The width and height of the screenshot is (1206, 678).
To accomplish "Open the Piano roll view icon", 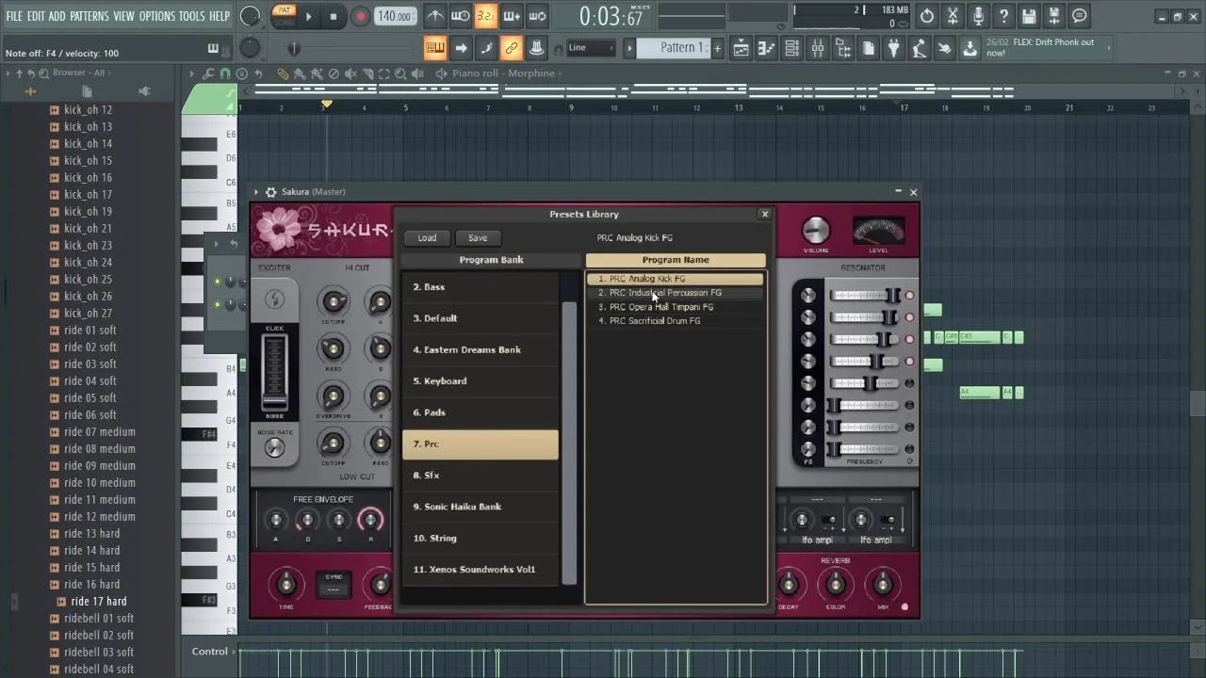I will click(x=767, y=48).
